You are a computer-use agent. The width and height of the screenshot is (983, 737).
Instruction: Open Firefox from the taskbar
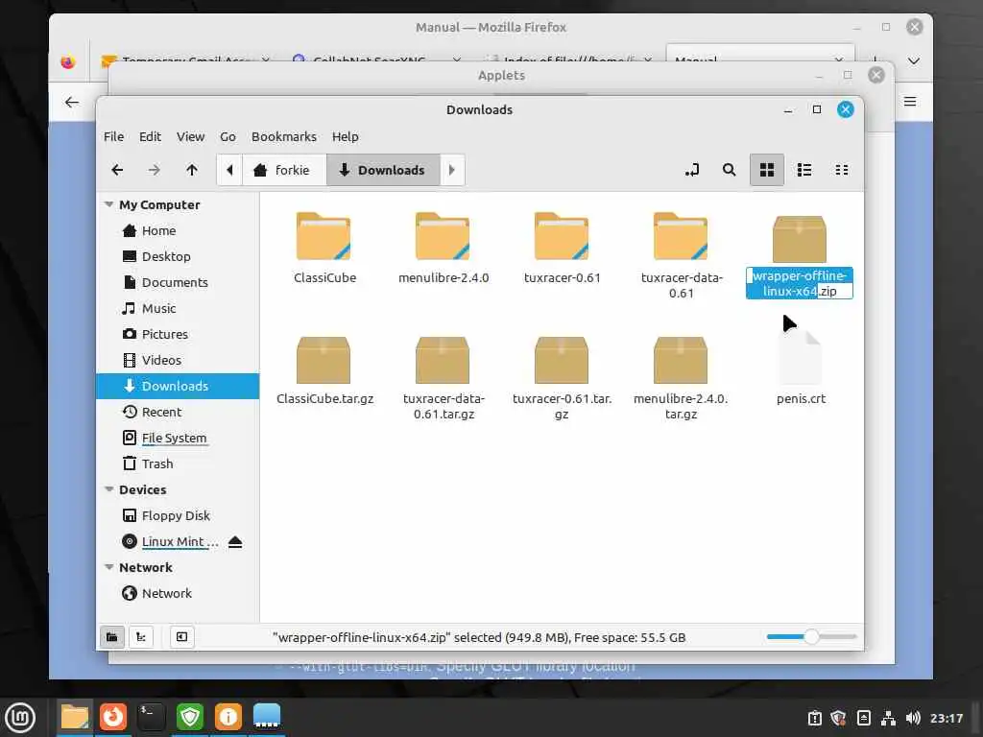tap(113, 717)
